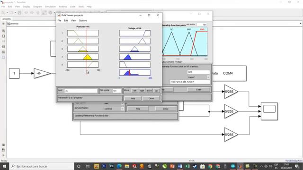Open the Simulink Diagram menu
Viewport: 303px width, 170px height.
point(37,7)
